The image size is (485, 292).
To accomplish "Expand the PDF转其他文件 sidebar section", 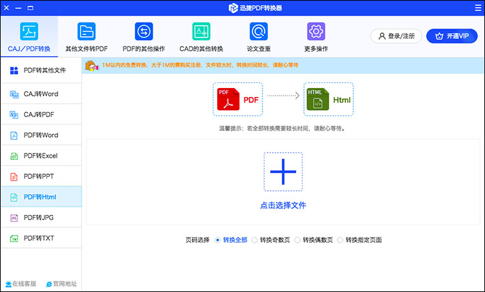I will 41,71.
